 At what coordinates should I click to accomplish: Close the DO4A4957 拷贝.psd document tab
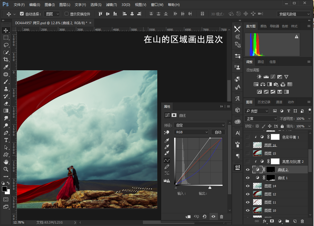90,23
